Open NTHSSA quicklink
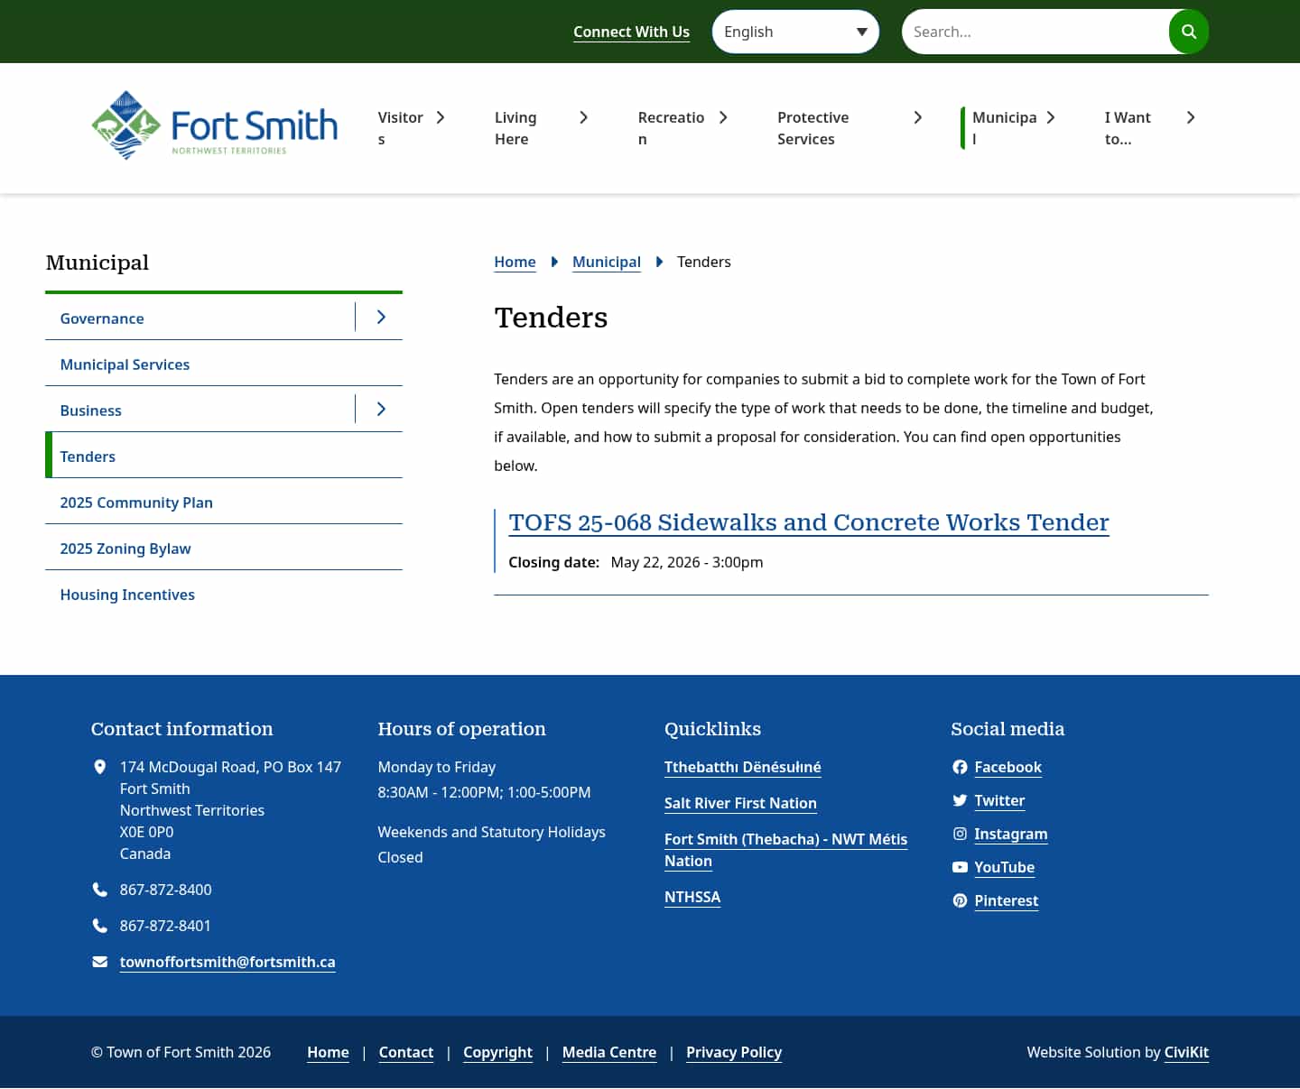 pos(692,897)
